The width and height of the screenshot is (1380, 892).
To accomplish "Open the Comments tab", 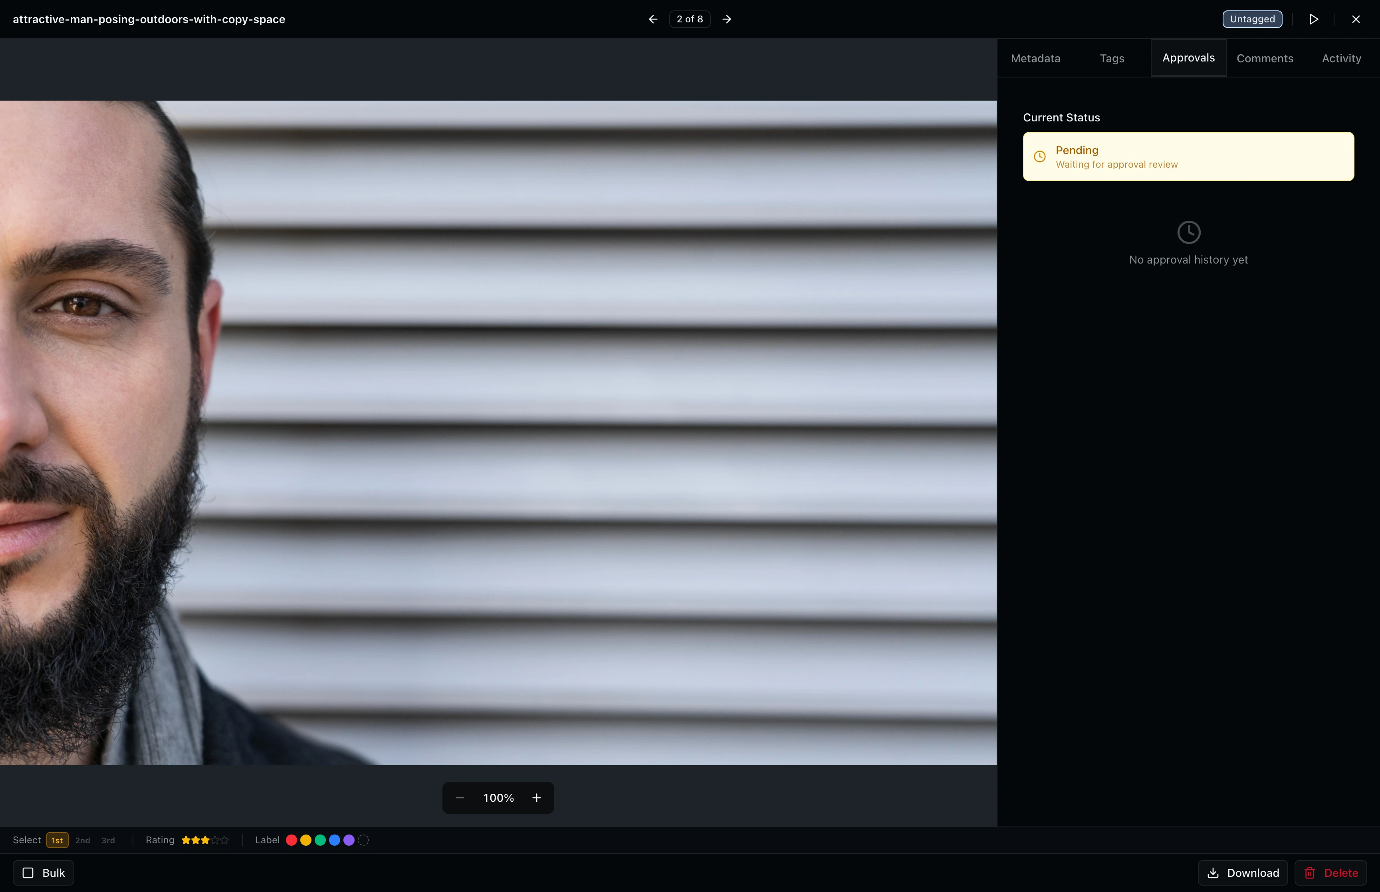I will click(1265, 59).
